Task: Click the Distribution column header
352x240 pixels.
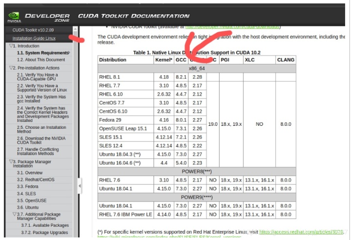Action: (126, 60)
